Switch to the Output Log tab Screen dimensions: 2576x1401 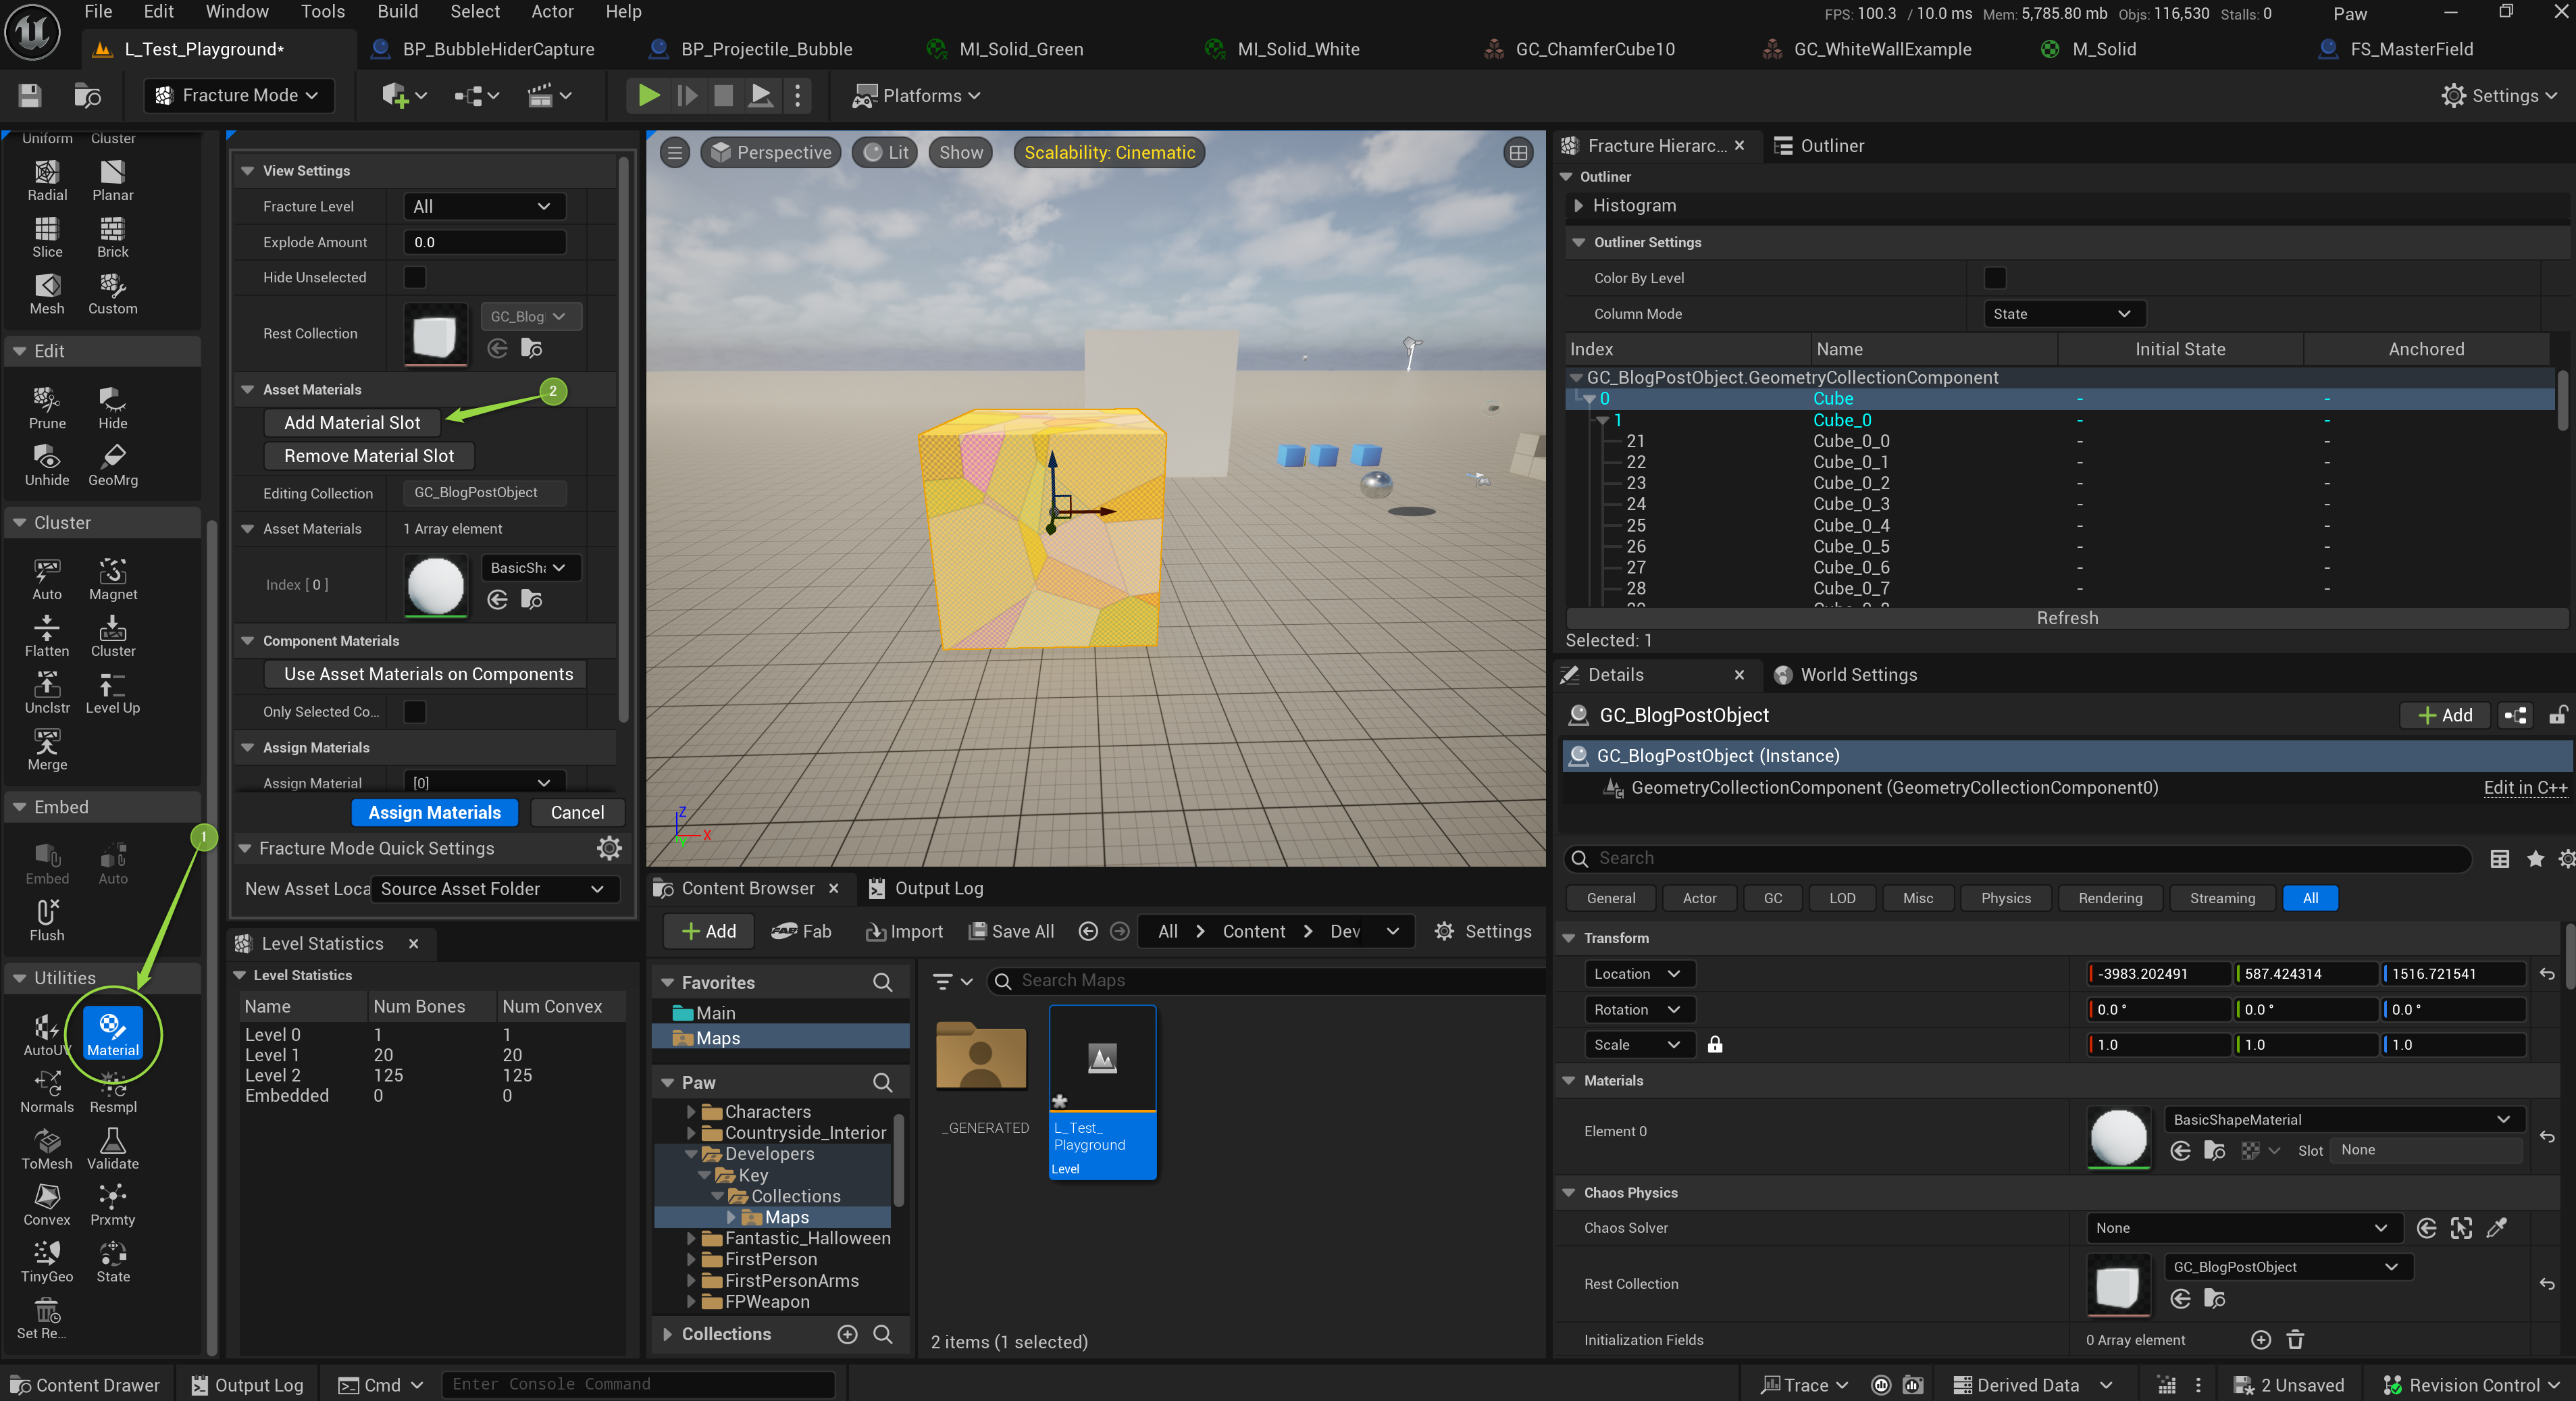point(926,888)
